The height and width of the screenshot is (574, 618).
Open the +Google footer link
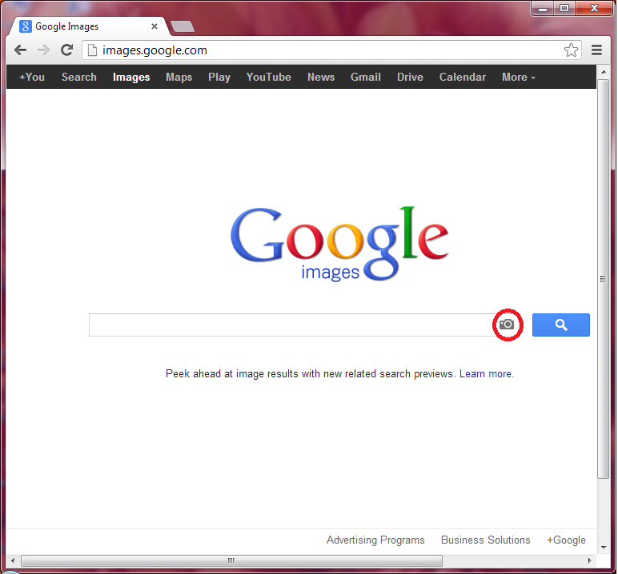pyautogui.click(x=566, y=540)
